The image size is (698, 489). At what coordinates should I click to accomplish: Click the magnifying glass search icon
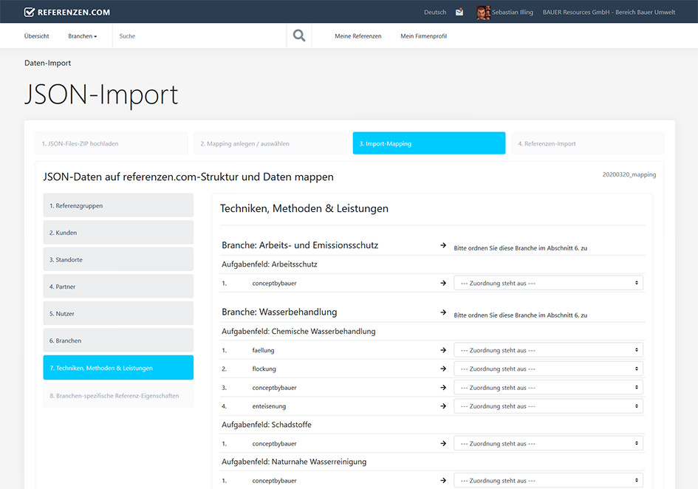click(299, 35)
